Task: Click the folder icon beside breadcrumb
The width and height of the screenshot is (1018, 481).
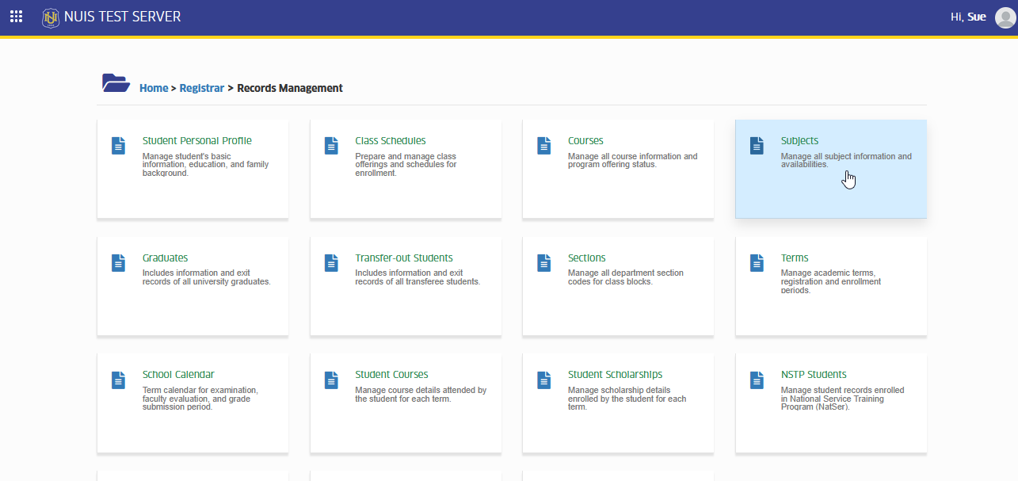Action: (x=116, y=83)
